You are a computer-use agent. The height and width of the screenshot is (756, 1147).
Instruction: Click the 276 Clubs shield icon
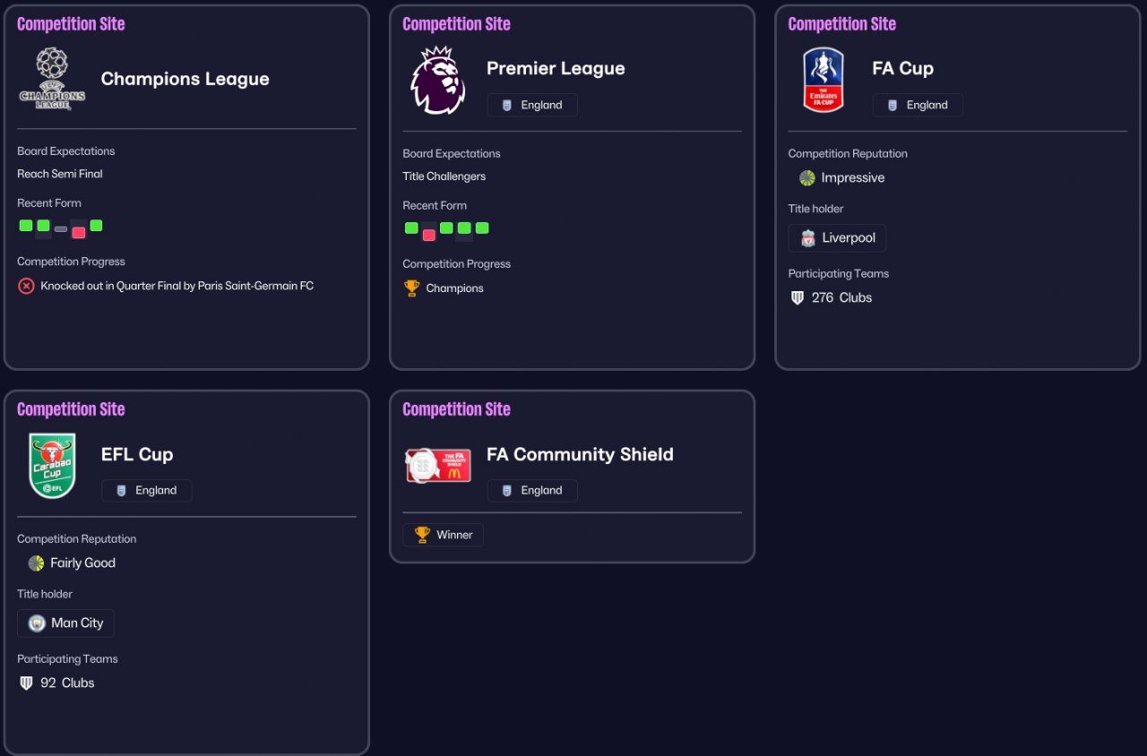tap(798, 298)
